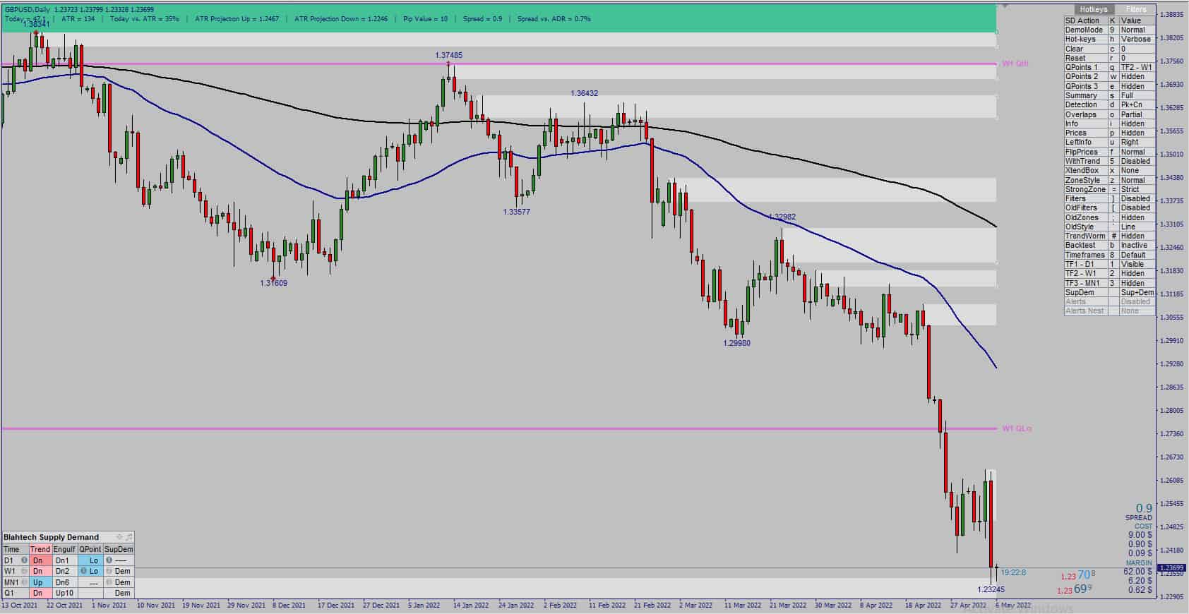
Task: Click the info icon beside D1 timeframe
Action: pyautogui.click(x=24, y=560)
